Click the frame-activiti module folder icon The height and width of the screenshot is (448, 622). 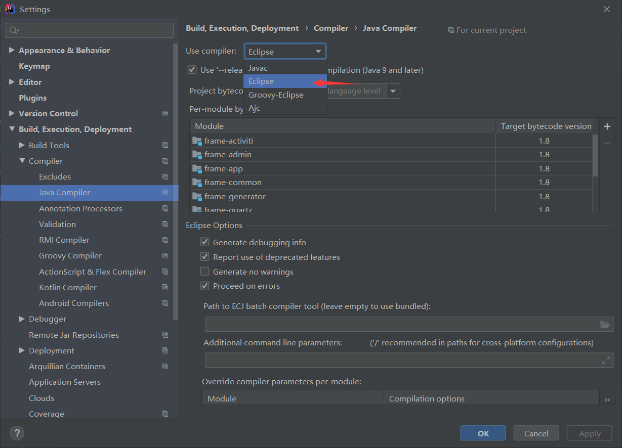[197, 141]
